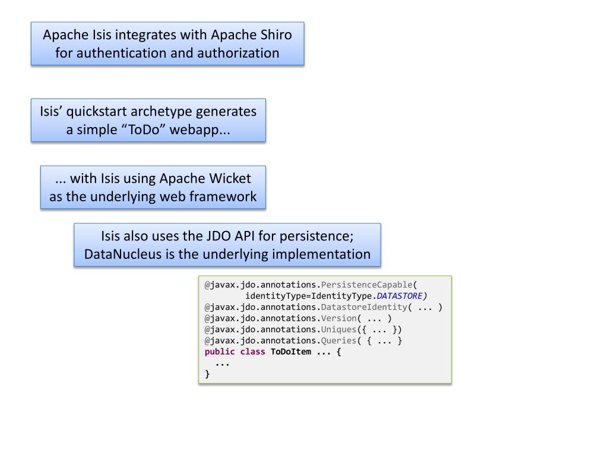
Task: Click the "public class ToDoItem" line
Action: pyautogui.click(x=273, y=351)
